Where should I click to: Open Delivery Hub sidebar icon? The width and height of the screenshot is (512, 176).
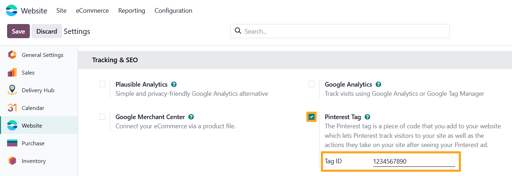(x=12, y=90)
